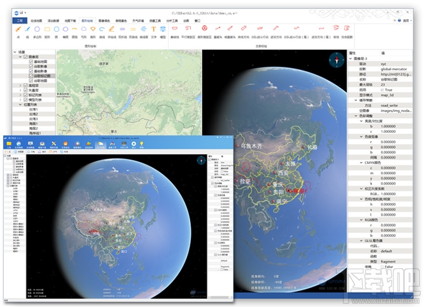Switch to the 在线地图 ribbon tab
Viewport: 425px width, 307px height.
(38, 20)
